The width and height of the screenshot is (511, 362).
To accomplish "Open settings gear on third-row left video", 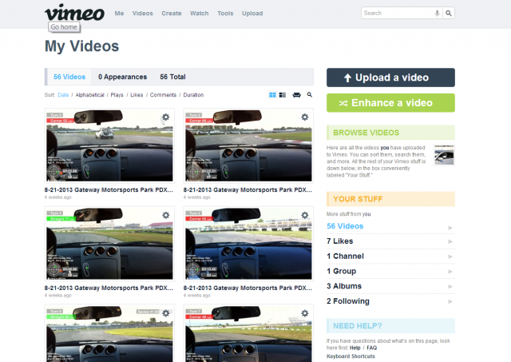I will pos(166,313).
